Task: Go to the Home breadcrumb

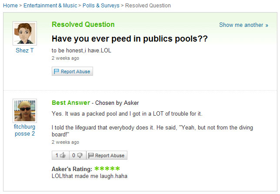Action: click(x=10, y=6)
